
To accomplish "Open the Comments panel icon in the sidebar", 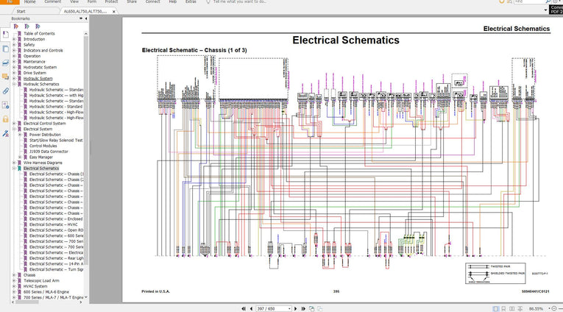I will click(5, 77).
